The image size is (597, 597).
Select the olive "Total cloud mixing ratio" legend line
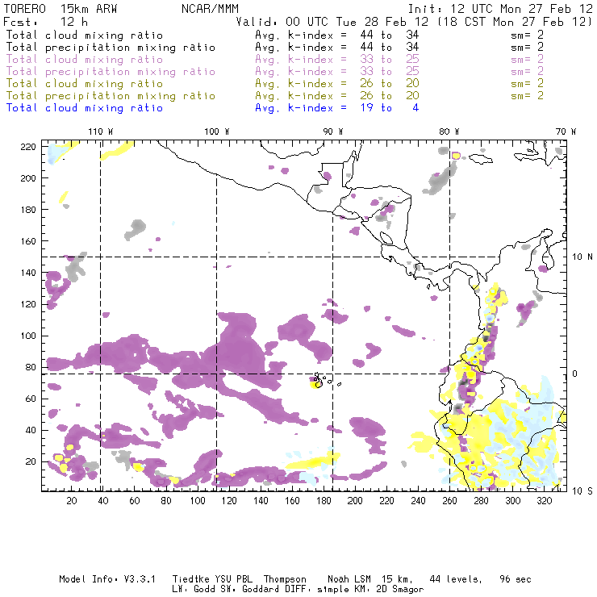(x=85, y=84)
